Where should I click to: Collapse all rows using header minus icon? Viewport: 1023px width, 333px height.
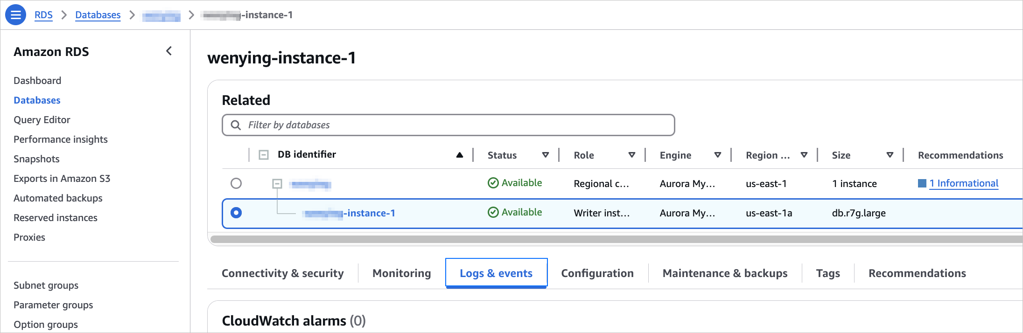click(x=264, y=155)
